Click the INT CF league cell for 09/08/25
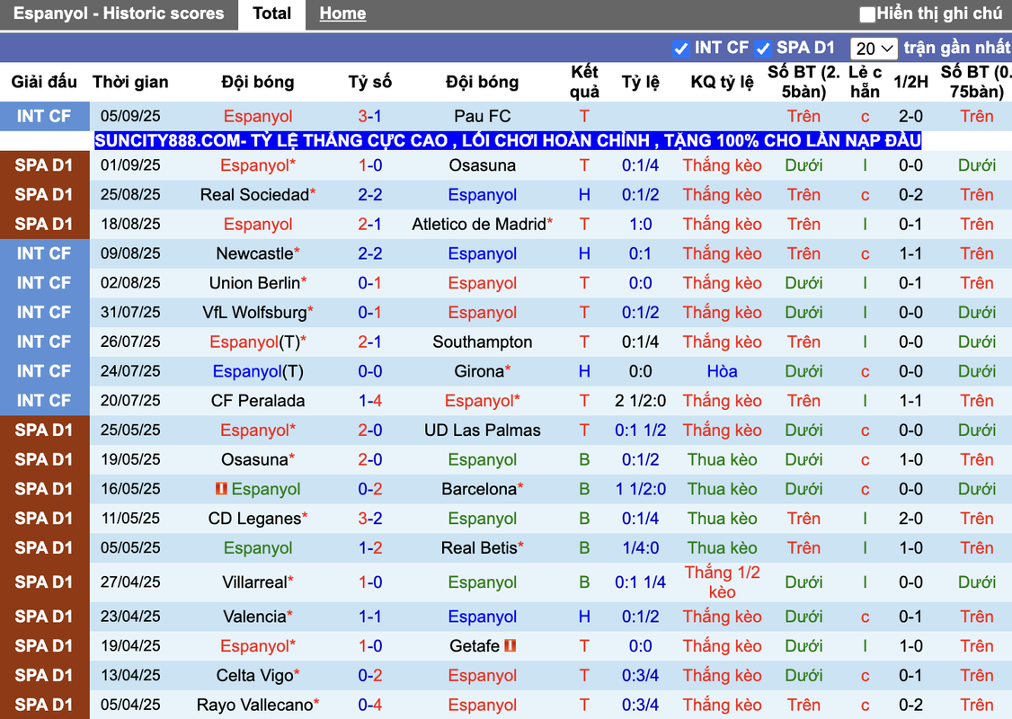The height and width of the screenshot is (719, 1012). [x=44, y=253]
